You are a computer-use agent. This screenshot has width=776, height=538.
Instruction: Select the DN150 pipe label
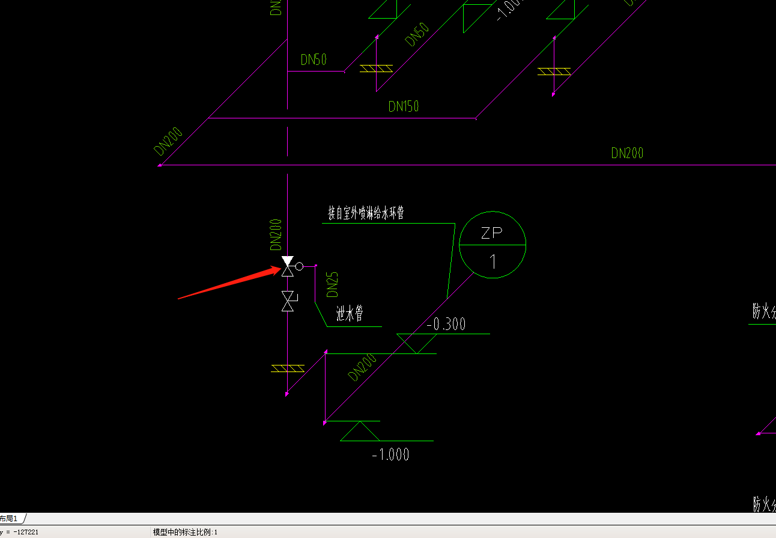[x=404, y=106]
